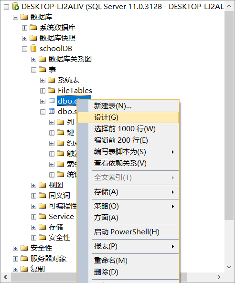Choose 新建表(N)... from context menu

128,106
